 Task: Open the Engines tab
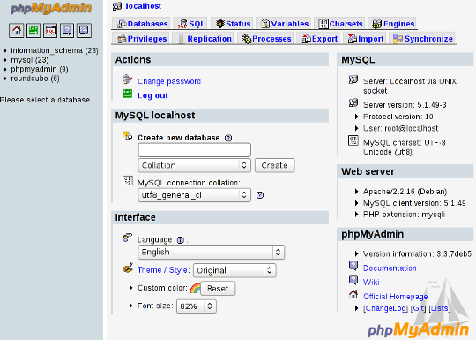coord(393,24)
